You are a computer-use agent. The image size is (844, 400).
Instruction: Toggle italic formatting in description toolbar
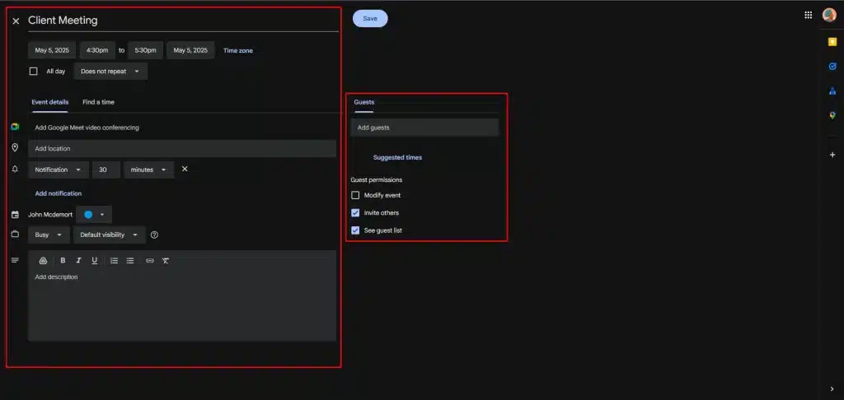tap(78, 261)
